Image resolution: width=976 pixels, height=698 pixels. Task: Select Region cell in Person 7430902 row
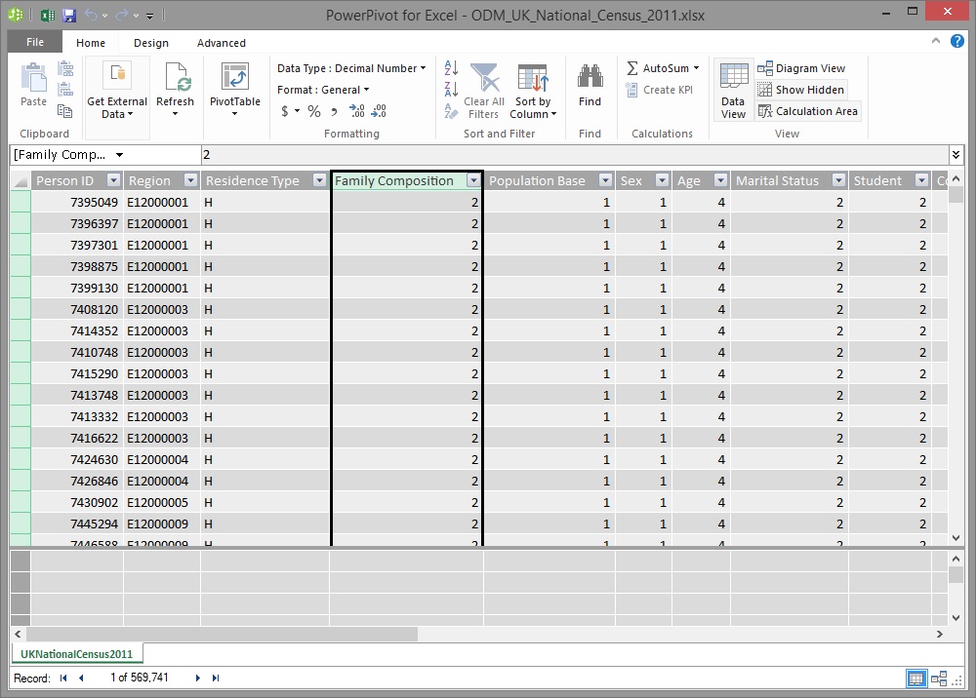click(162, 502)
